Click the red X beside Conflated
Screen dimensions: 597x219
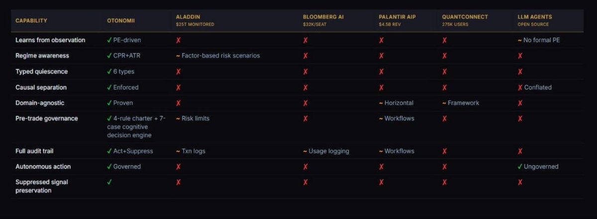(x=520, y=87)
